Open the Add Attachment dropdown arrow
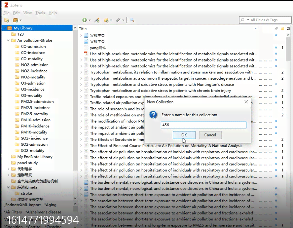 123,20
